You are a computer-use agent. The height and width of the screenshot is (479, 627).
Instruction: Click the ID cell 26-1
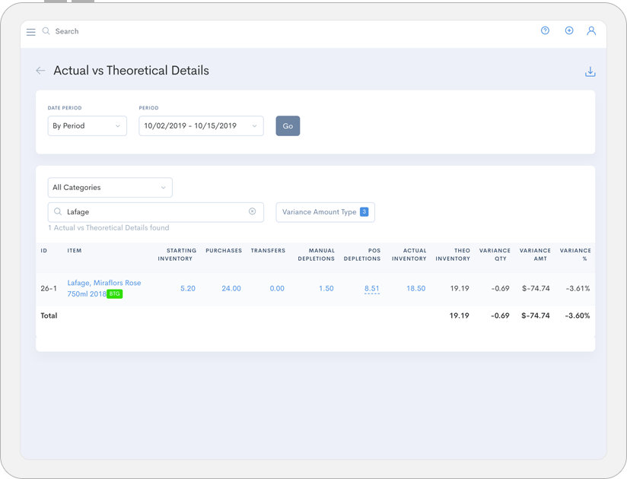point(49,288)
